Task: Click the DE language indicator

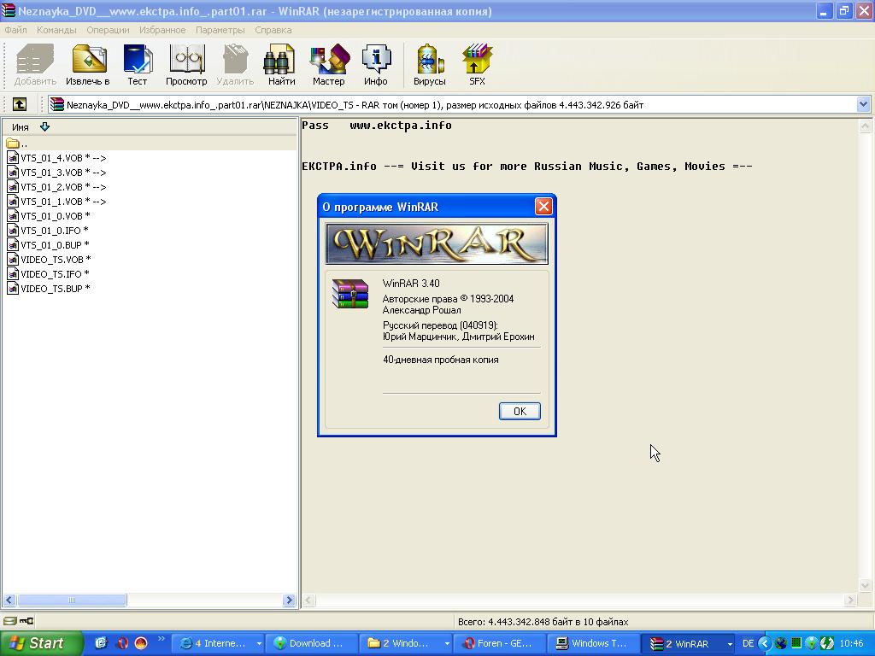Action: [748, 643]
